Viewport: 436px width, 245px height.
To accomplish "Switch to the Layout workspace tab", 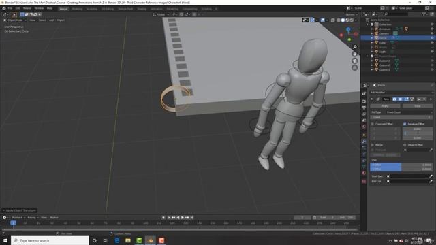I will tap(63, 9).
